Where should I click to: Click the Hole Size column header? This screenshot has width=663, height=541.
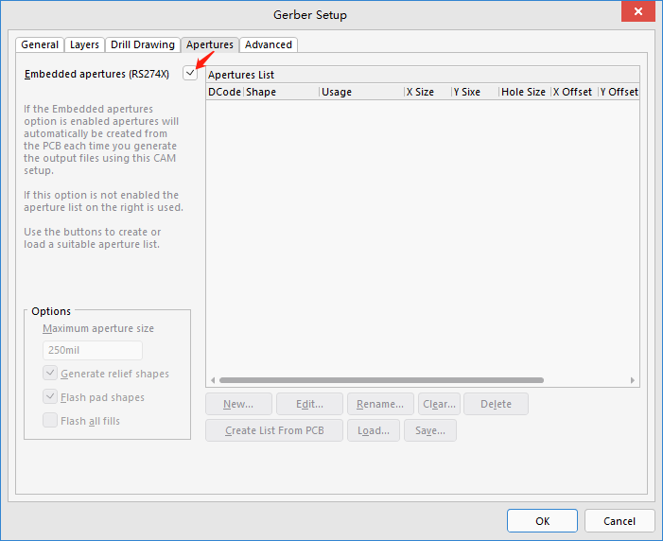coord(523,92)
